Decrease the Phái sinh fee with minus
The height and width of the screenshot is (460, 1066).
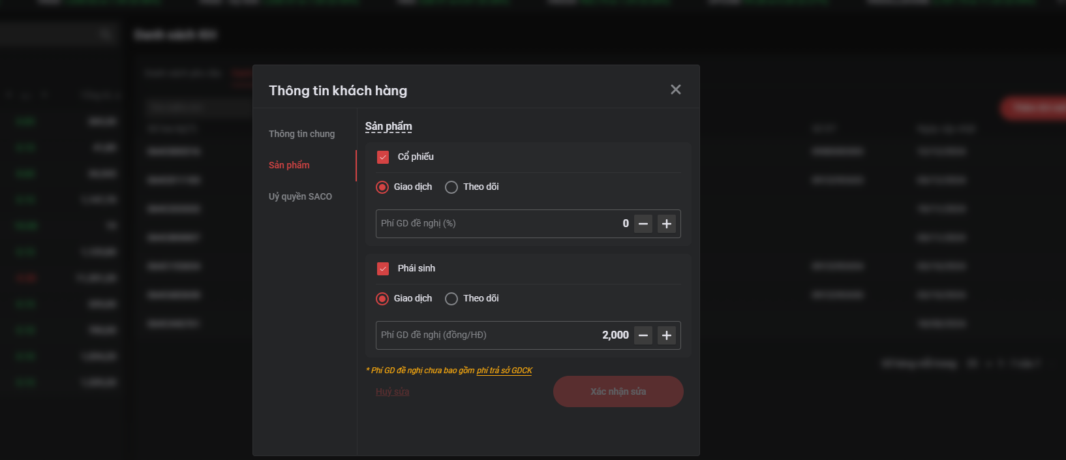643,335
